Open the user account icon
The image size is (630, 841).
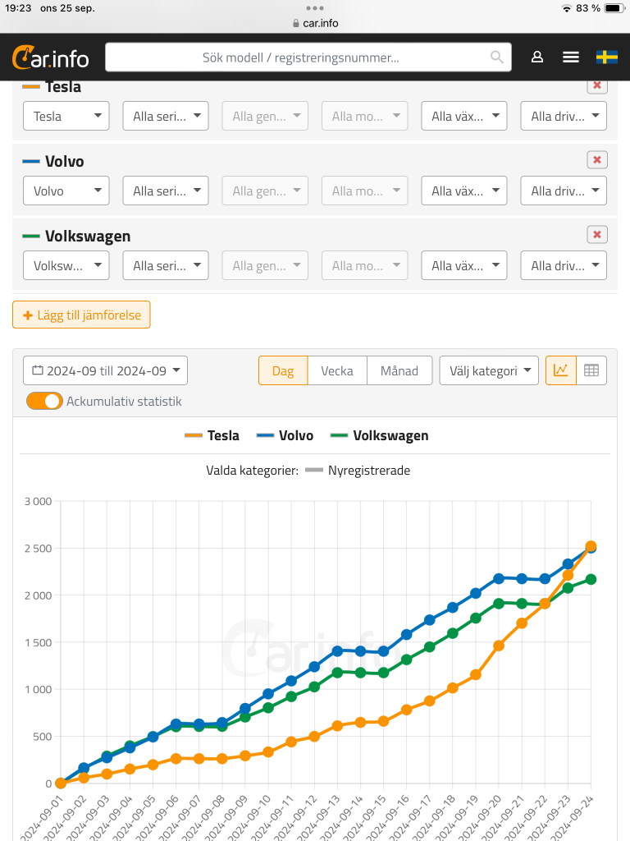(537, 57)
